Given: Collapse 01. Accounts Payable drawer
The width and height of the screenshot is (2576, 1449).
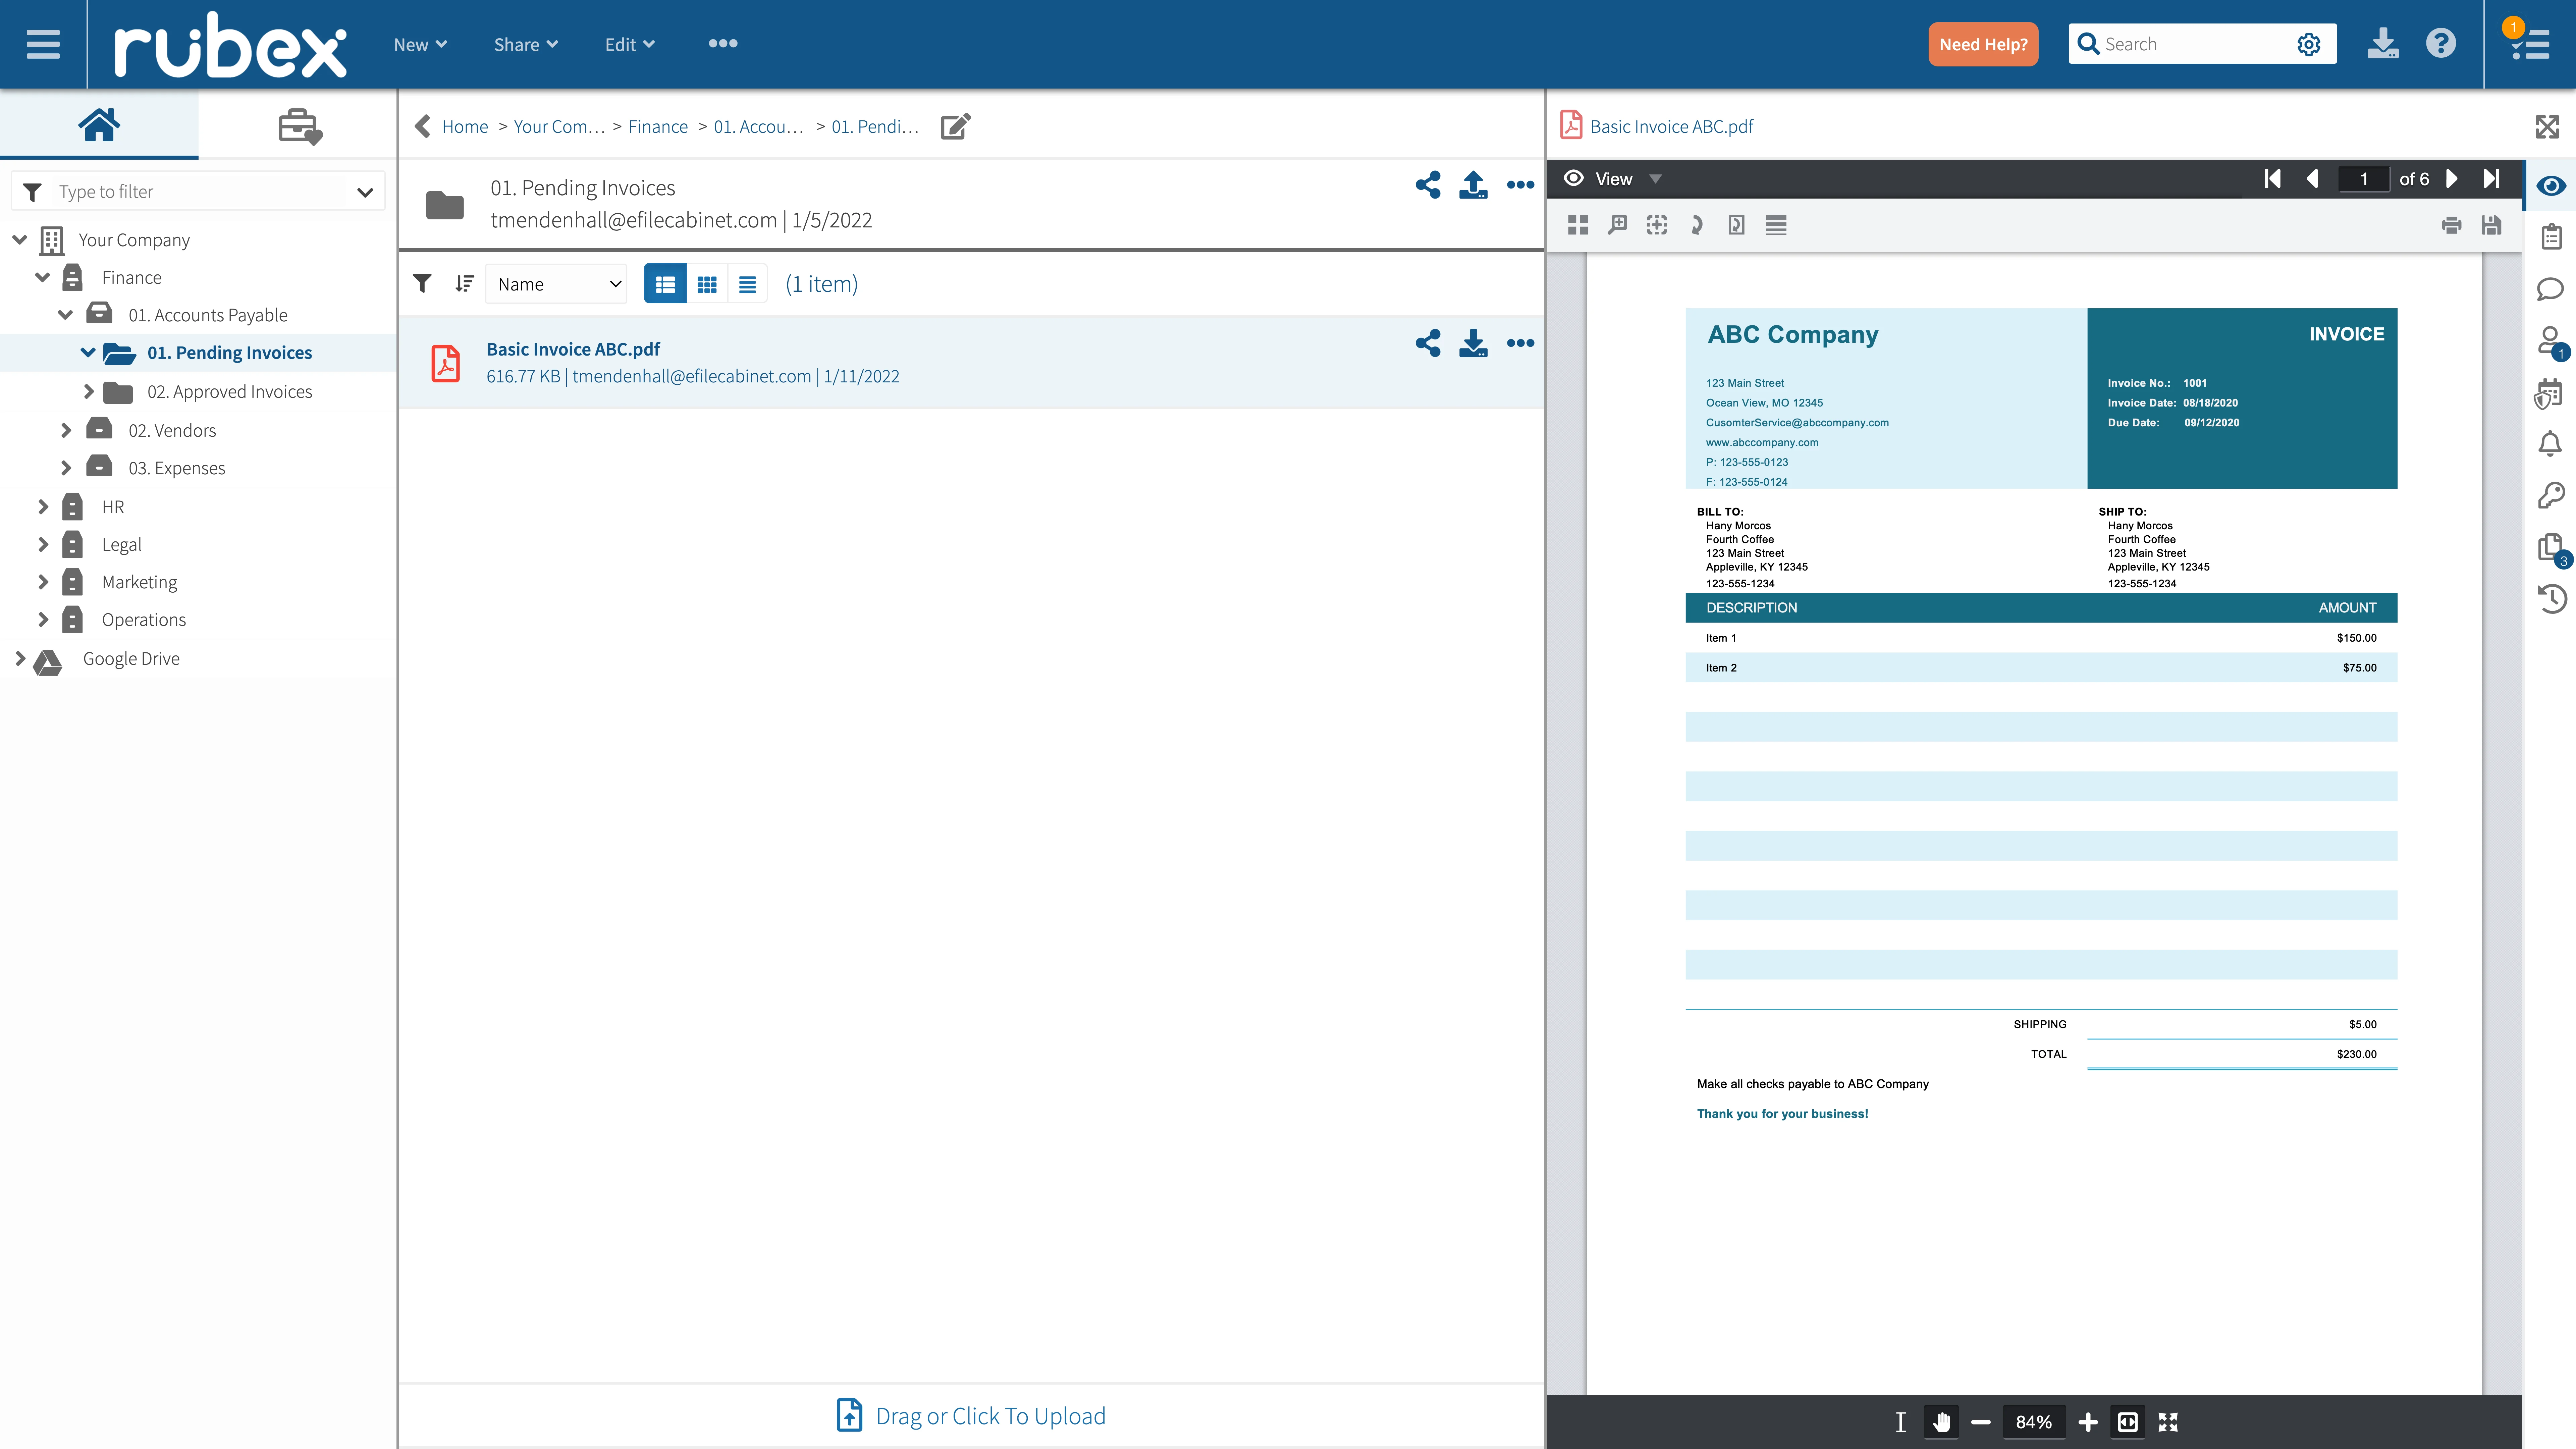Looking at the screenshot, I should click(x=65, y=315).
